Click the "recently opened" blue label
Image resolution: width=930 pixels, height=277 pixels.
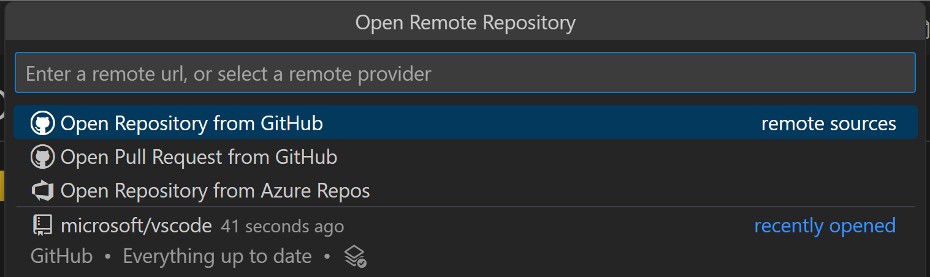[825, 226]
